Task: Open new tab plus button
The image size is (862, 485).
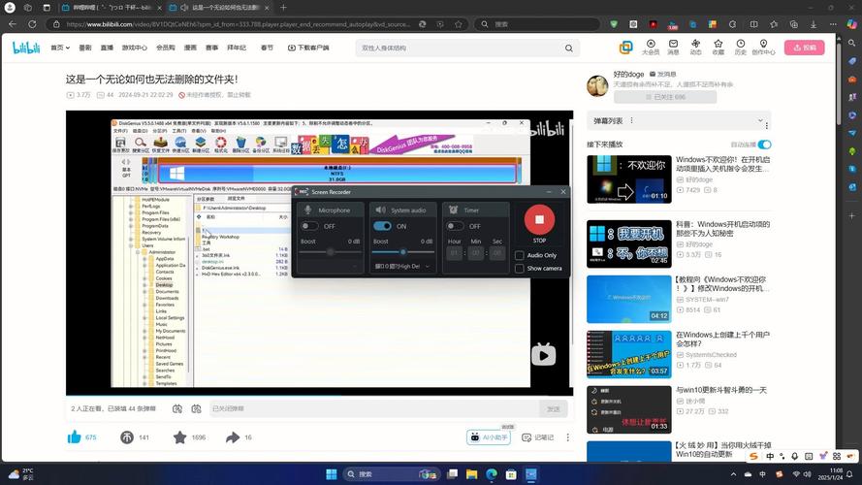Action: 283,8
